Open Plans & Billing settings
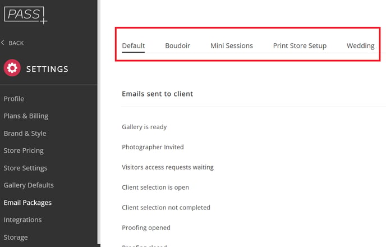The height and width of the screenshot is (247, 386). 26,116
